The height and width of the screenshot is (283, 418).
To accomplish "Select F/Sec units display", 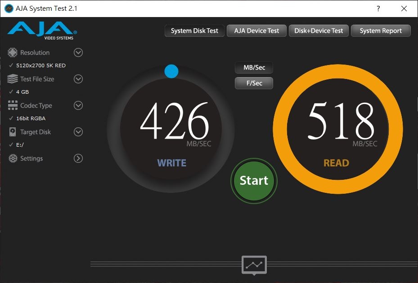I will 254,83.
